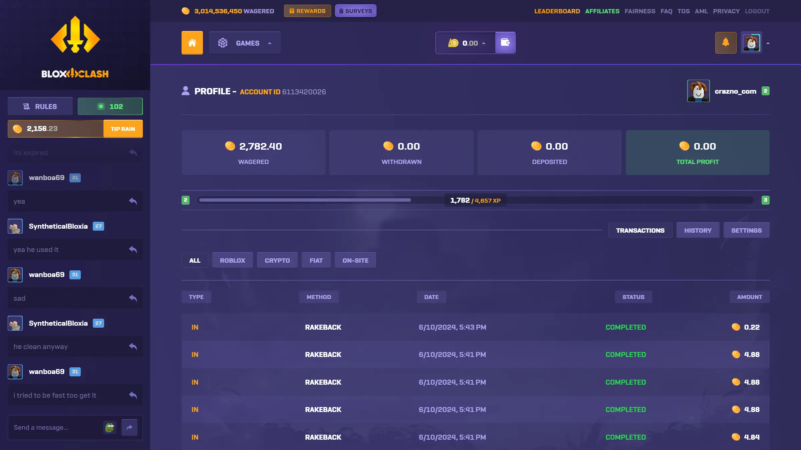The height and width of the screenshot is (450, 801).
Task: Click wanboa69 username above 'sad' message
Action: point(47,275)
